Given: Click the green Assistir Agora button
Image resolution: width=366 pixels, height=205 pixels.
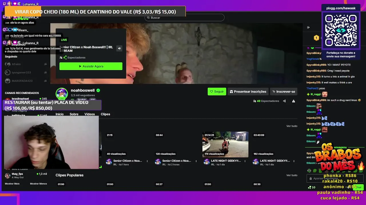Looking at the screenshot, I should pos(91,66).
